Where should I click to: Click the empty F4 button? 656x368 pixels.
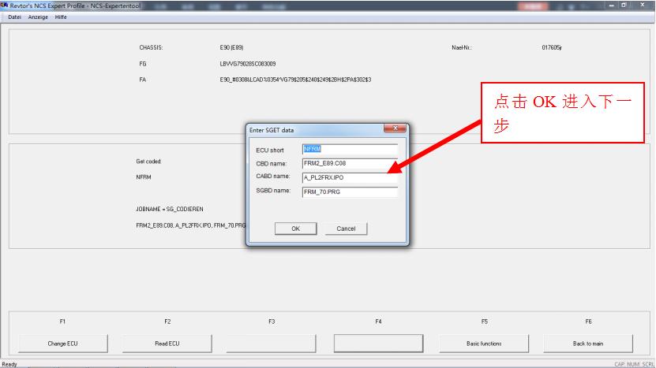click(x=379, y=344)
